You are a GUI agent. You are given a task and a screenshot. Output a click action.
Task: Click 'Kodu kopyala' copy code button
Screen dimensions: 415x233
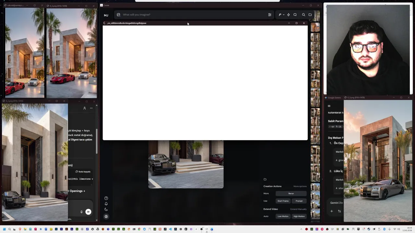pyautogui.click(x=83, y=172)
